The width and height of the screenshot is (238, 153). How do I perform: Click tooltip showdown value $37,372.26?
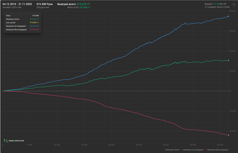tap(34, 26)
